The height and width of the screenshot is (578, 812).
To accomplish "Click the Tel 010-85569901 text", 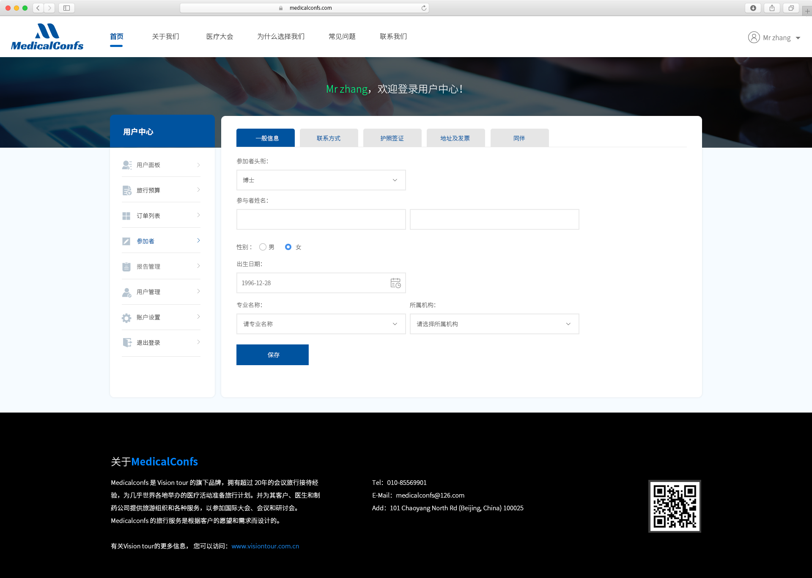I will pos(399,482).
